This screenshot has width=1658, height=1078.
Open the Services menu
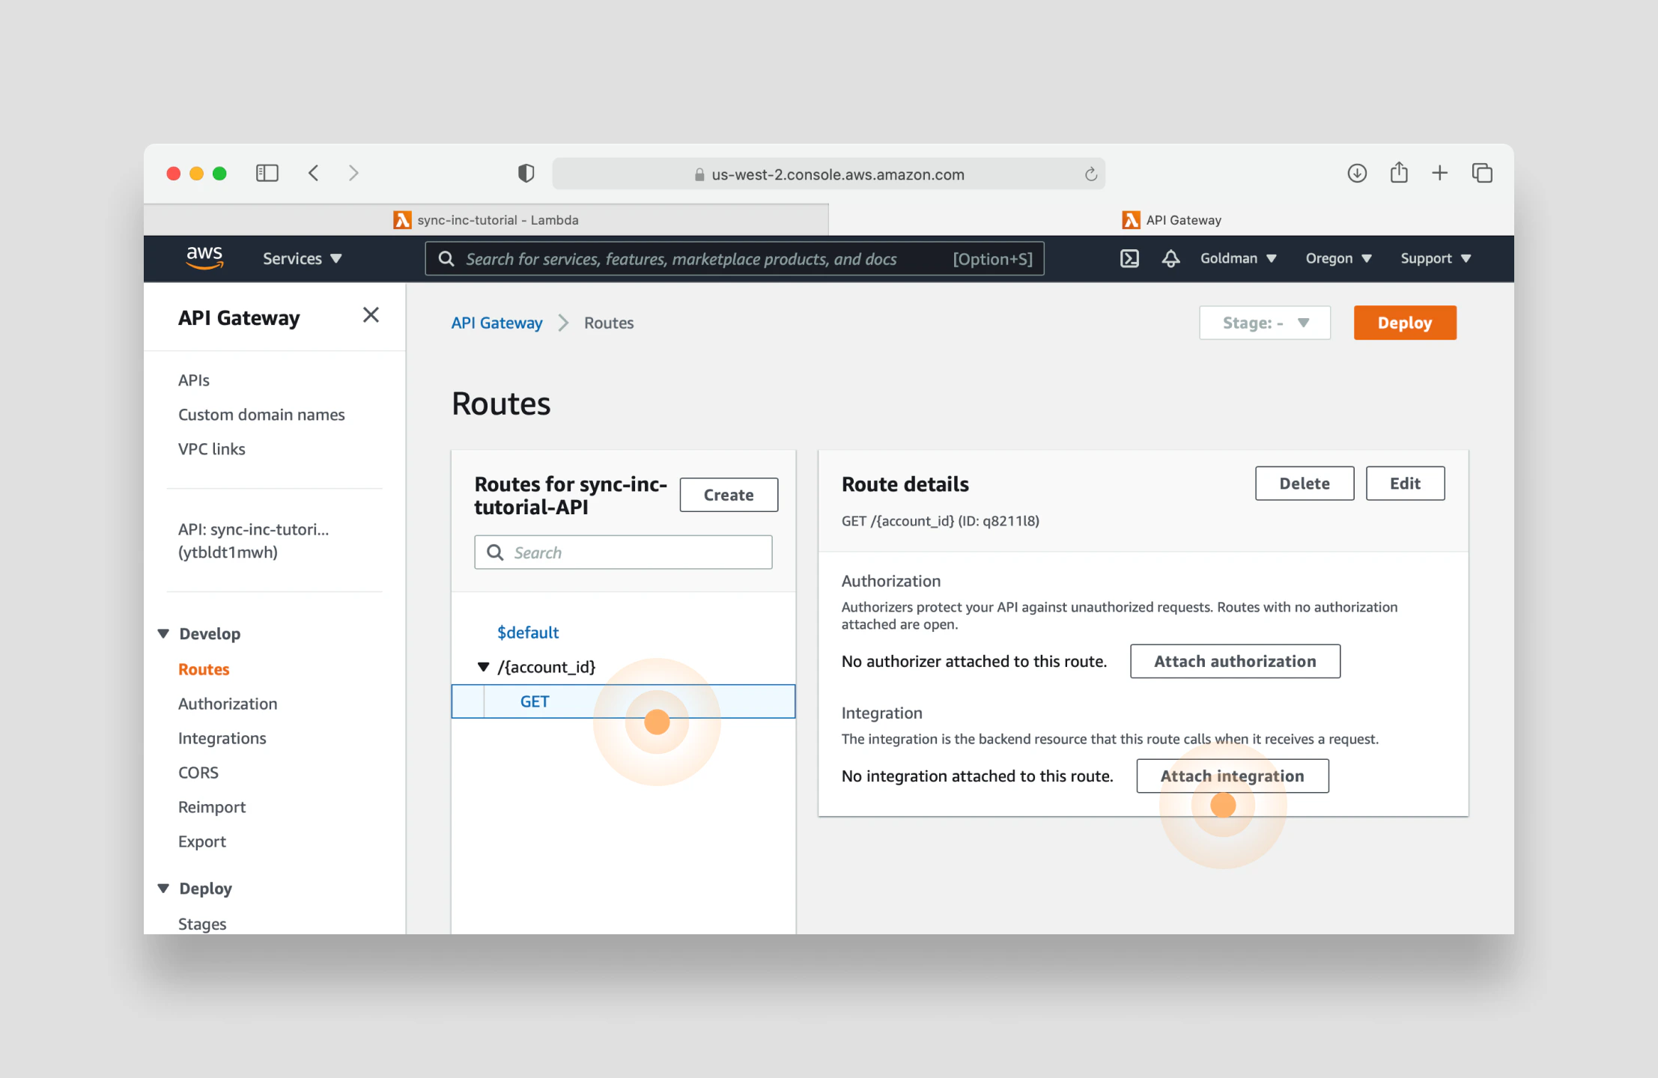click(x=302, y=258)
